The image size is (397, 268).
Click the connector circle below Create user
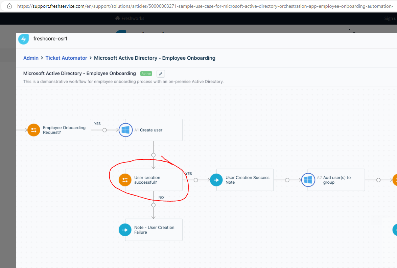(x=154, y=155)
